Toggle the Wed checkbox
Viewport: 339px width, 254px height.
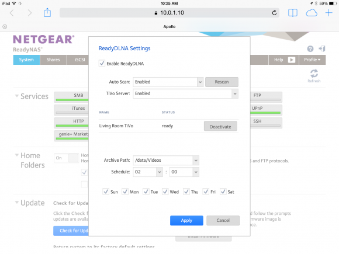pyautogui.click(x=165, y=192)
